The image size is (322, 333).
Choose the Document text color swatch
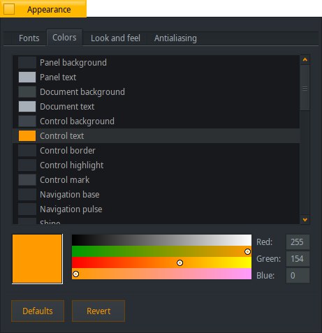[27, 107]
